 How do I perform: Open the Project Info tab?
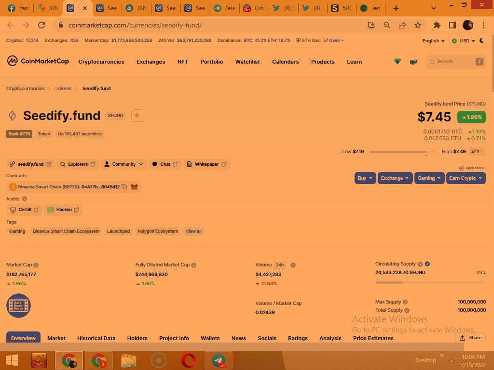[174, 338]
